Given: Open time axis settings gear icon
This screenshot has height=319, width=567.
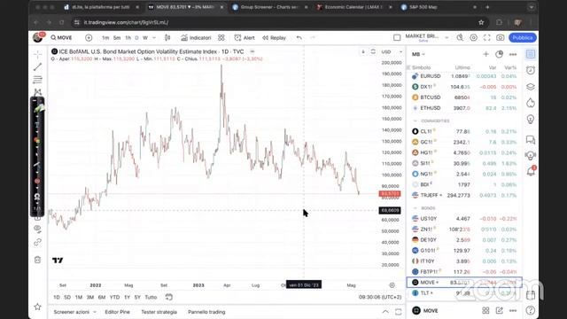Looking at the screenshot, I should coord(392,285).
